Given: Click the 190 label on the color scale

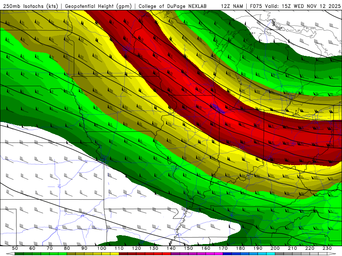Looking at the screenshot, I should [x=258, y=248].
